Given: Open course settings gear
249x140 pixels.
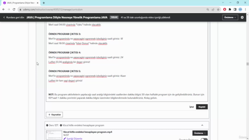Looking at the screenshot, I should (242, 17).
